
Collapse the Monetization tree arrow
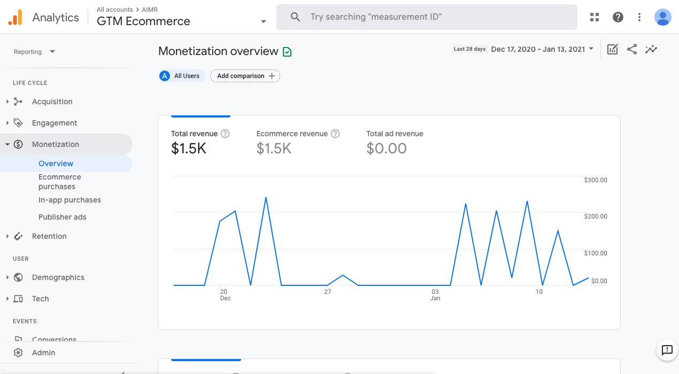[x=7, y=144]
